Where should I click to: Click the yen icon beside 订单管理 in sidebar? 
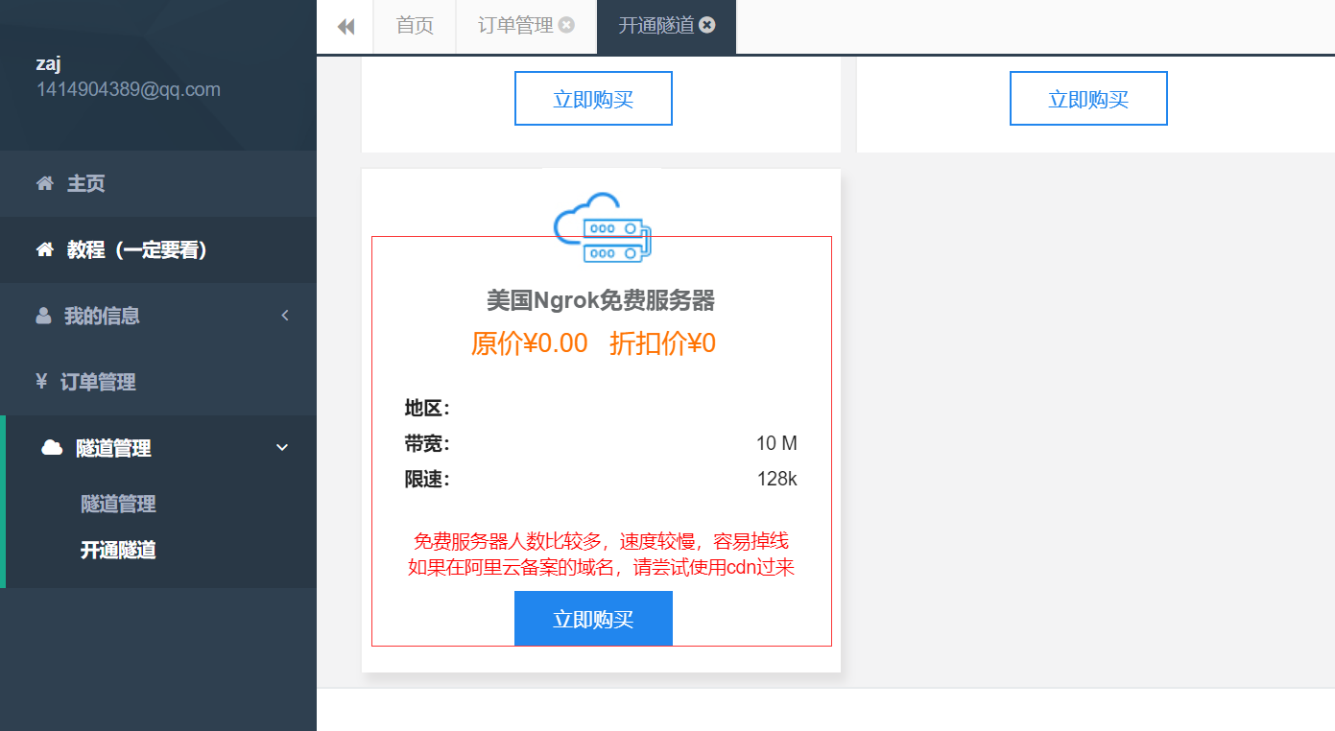tap(41, 381)
